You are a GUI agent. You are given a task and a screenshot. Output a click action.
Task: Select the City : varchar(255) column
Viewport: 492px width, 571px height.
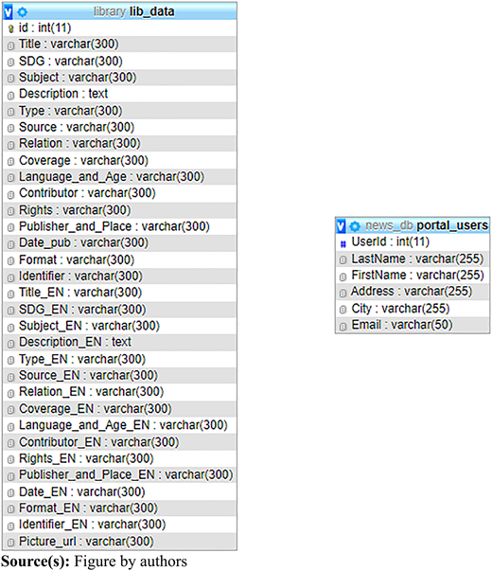point(413,309)
